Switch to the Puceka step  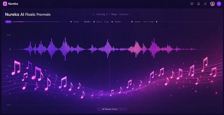(118, 22)
